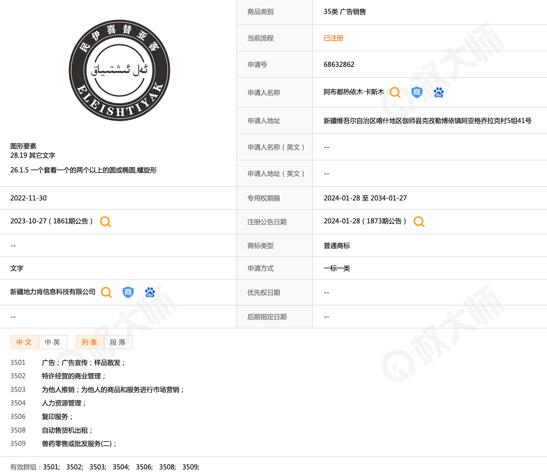Click 商 shield icon beside agency company name
547x474 pixels.
point(128,292)
